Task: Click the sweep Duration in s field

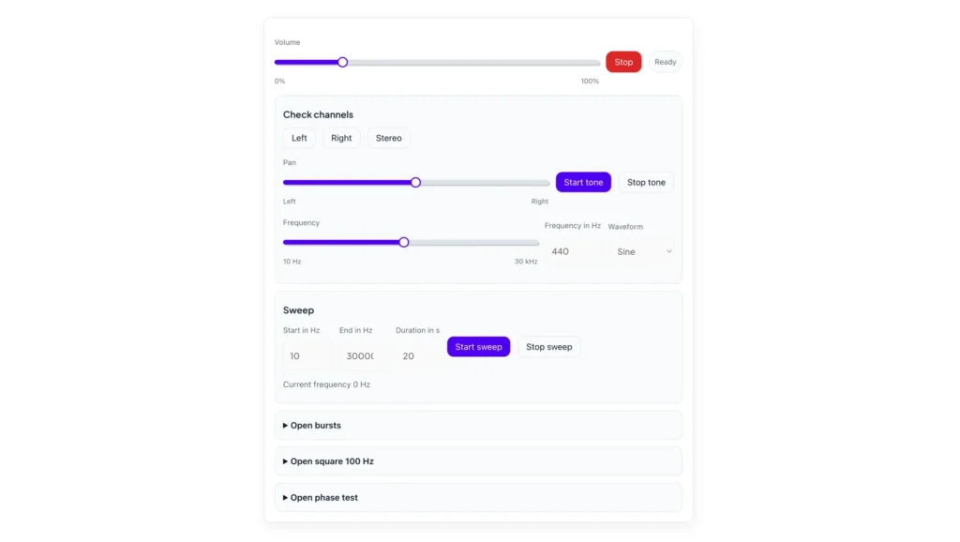Action: 418,356
